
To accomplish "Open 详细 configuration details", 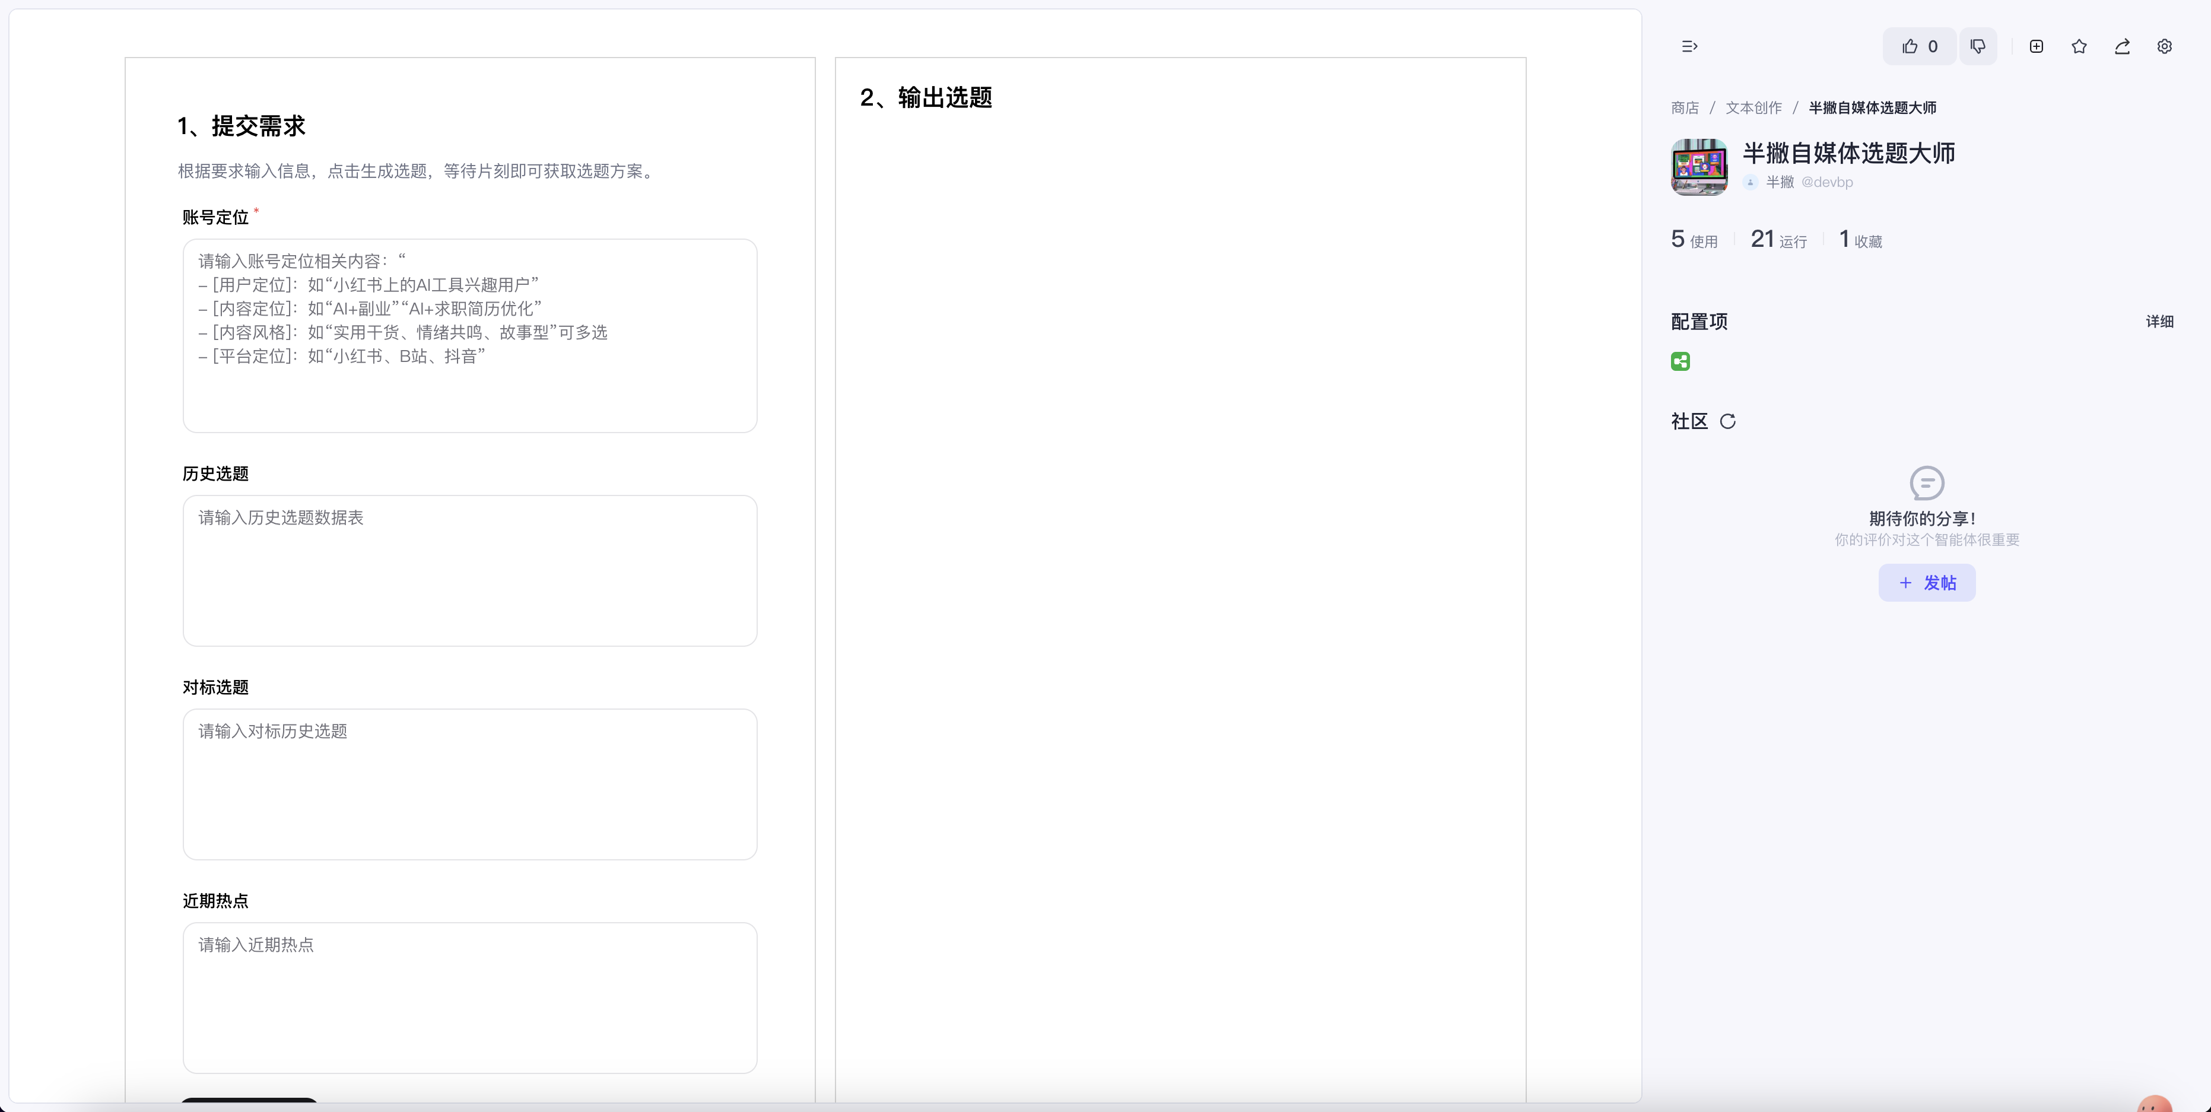I will pyautogui.click(x=2159, y=322).
